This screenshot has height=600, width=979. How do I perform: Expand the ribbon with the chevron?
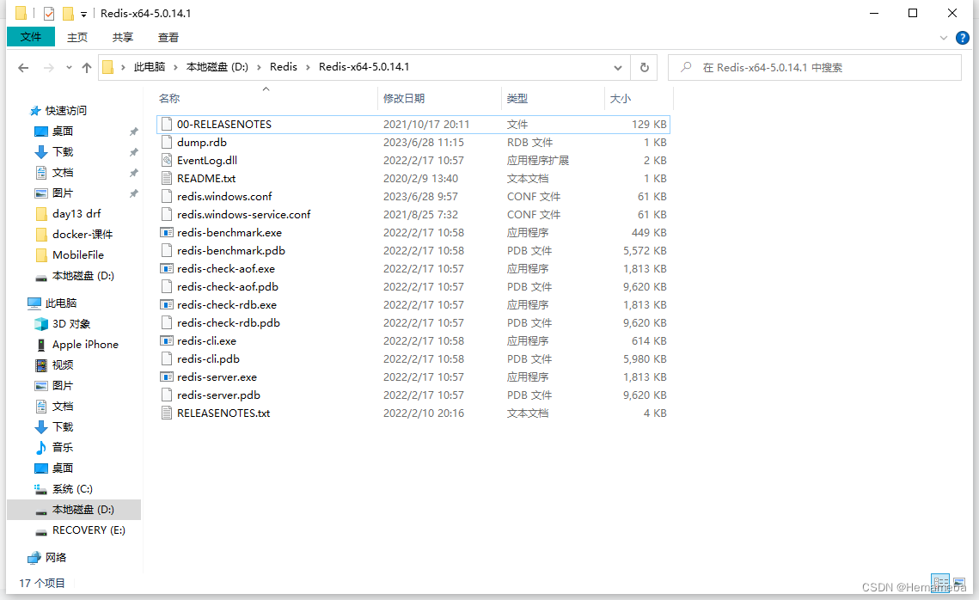pos(944,38)
